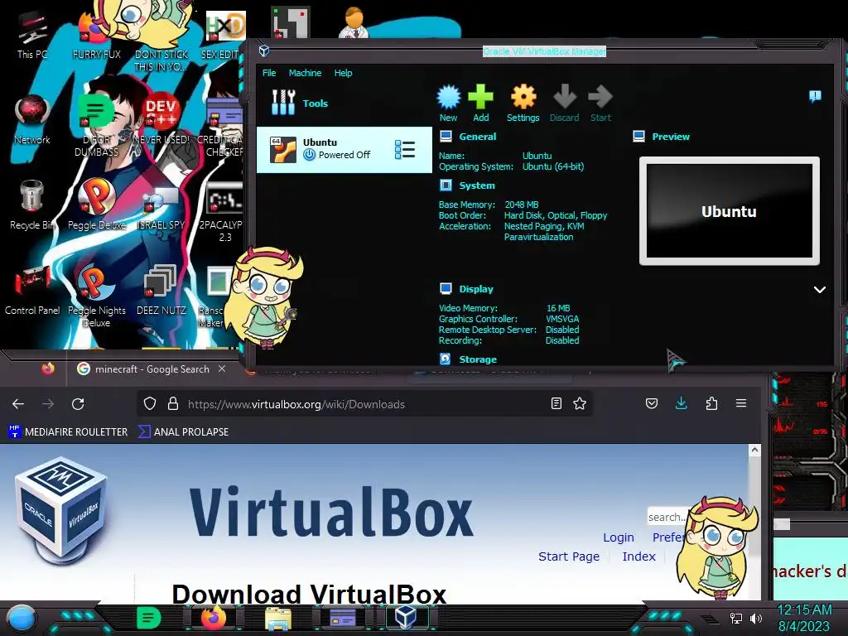Image resolution: width=848 pixels, height=636 pixels.
Task: Click the Firefox taskbar icon
Action: tap(213, 618)
